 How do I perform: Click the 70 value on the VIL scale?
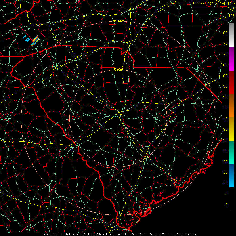coord(225,54)
